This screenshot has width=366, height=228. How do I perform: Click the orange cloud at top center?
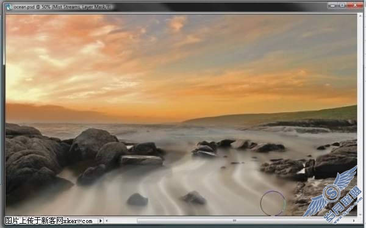(x=177, y=23)
